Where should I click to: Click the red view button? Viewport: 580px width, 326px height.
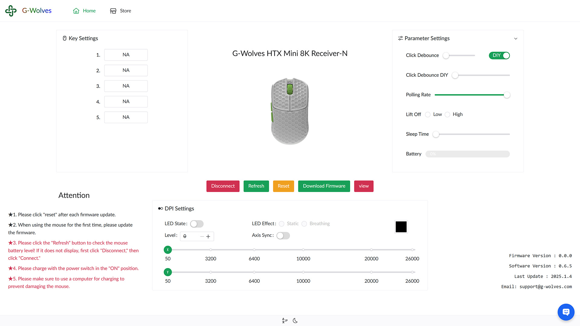tap(364, 186)
